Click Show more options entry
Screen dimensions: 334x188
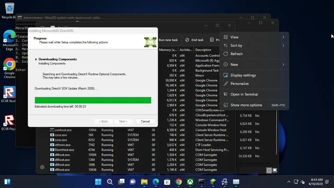coord(254,105)
